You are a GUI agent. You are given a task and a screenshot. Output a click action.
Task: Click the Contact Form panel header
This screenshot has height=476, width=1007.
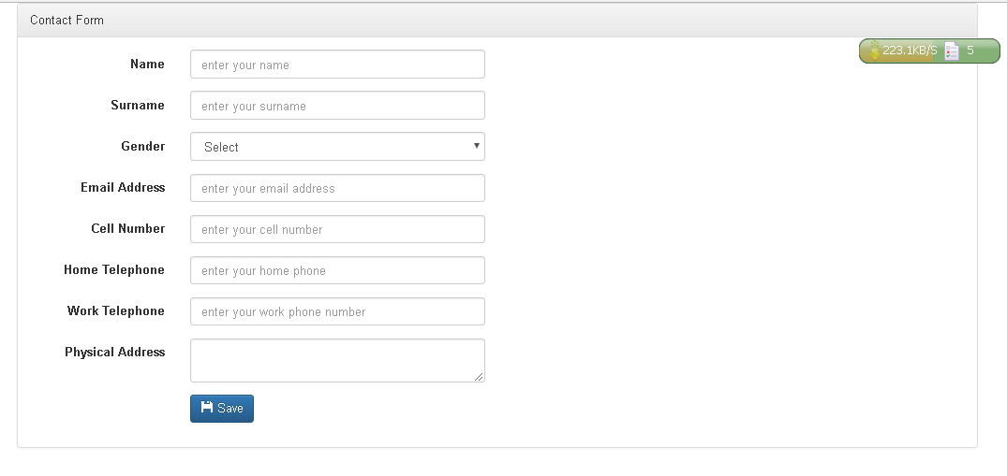coord(496,20)
